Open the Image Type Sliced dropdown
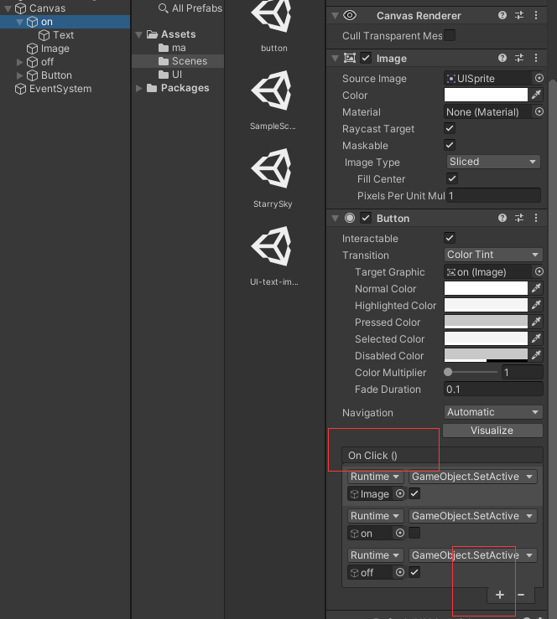The width and height of the screenshot is (557, 619). 493,162
